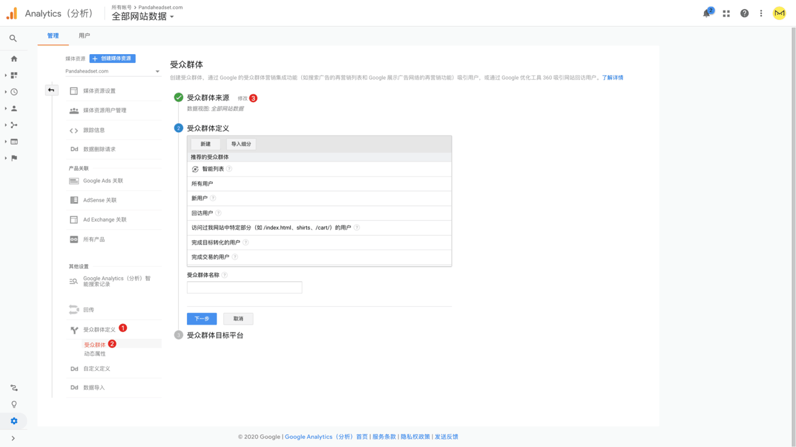Open the 了解详情 link
Viewport: 796px width, 447px height.
[612, 77]
